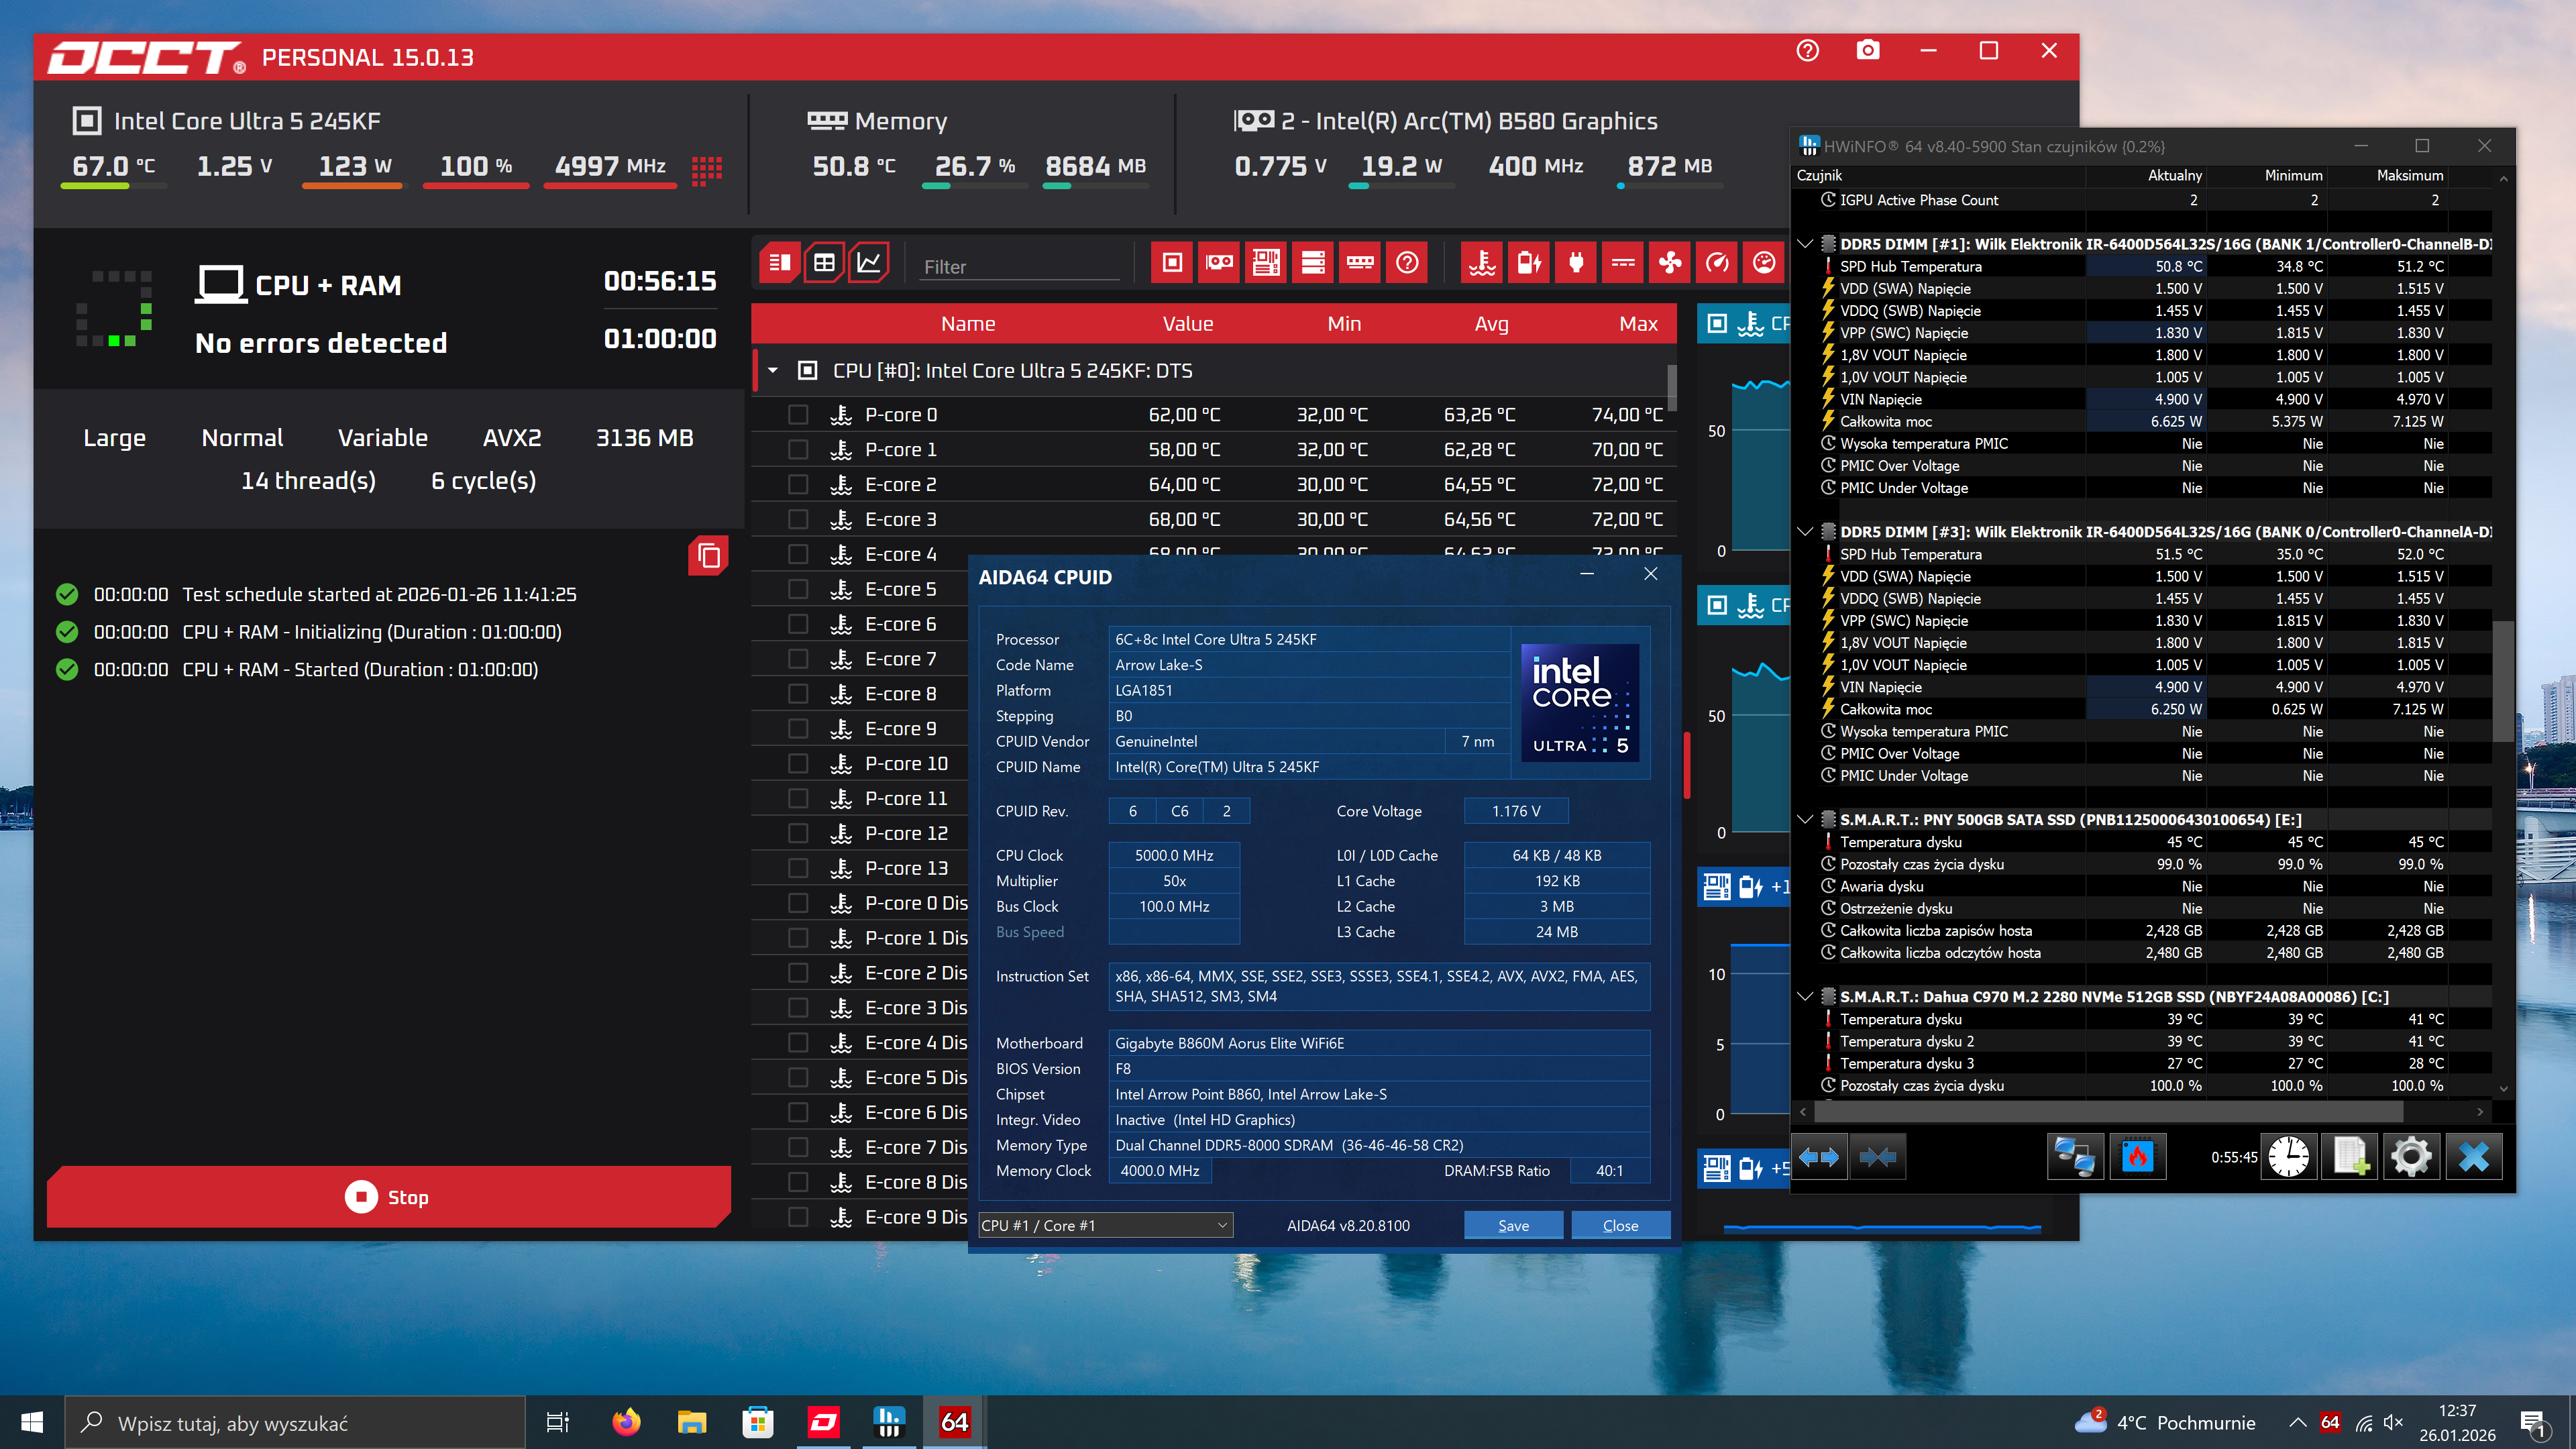2576x1449 pixels.
Task: Copy test log with red copy icon
Action: point(708,556)
